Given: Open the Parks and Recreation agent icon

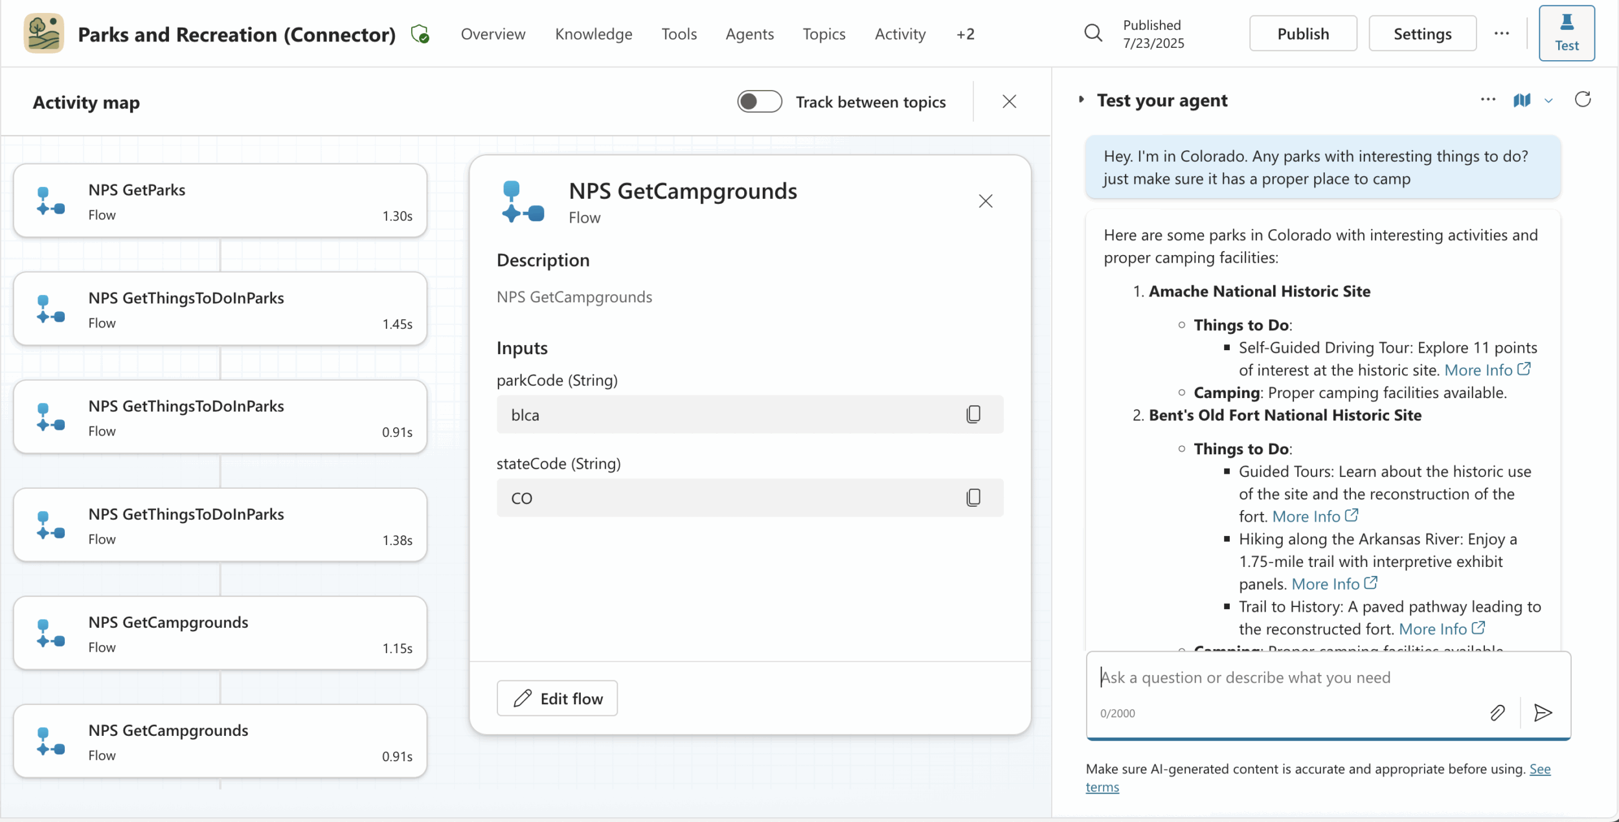Looking at the screenshot, I should 43,34.
